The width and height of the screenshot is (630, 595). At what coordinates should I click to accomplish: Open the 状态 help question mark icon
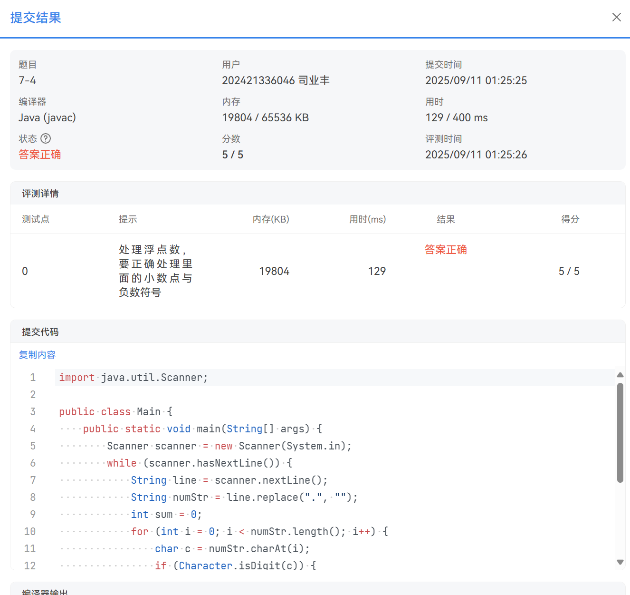[46, 138]
